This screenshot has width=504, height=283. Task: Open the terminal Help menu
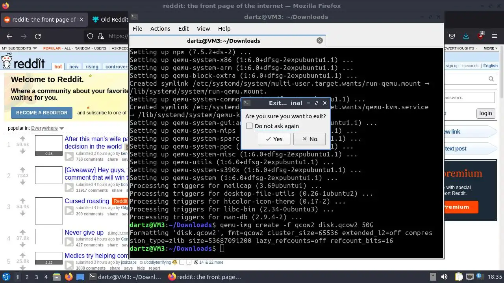(224, 29)
